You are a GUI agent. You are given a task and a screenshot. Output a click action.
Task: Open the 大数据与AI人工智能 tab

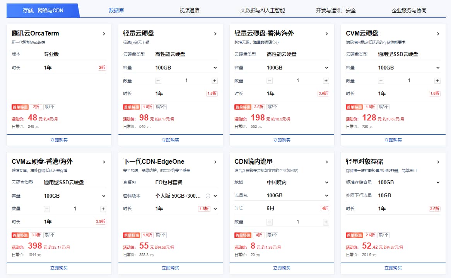[262, 11]
